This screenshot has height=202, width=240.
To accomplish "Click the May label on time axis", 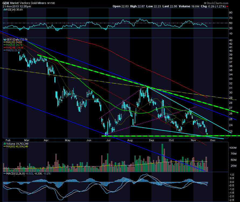I will pyautogui.click(x=68, y=140).
